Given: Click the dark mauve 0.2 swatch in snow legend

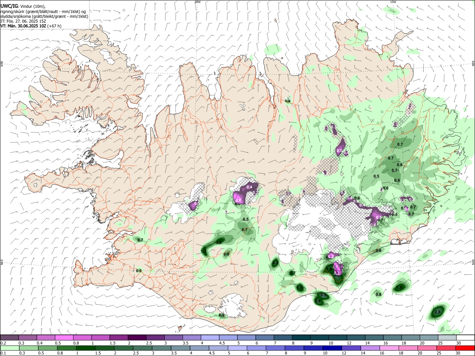Looking at the screenshot, I should pos(9,337).
